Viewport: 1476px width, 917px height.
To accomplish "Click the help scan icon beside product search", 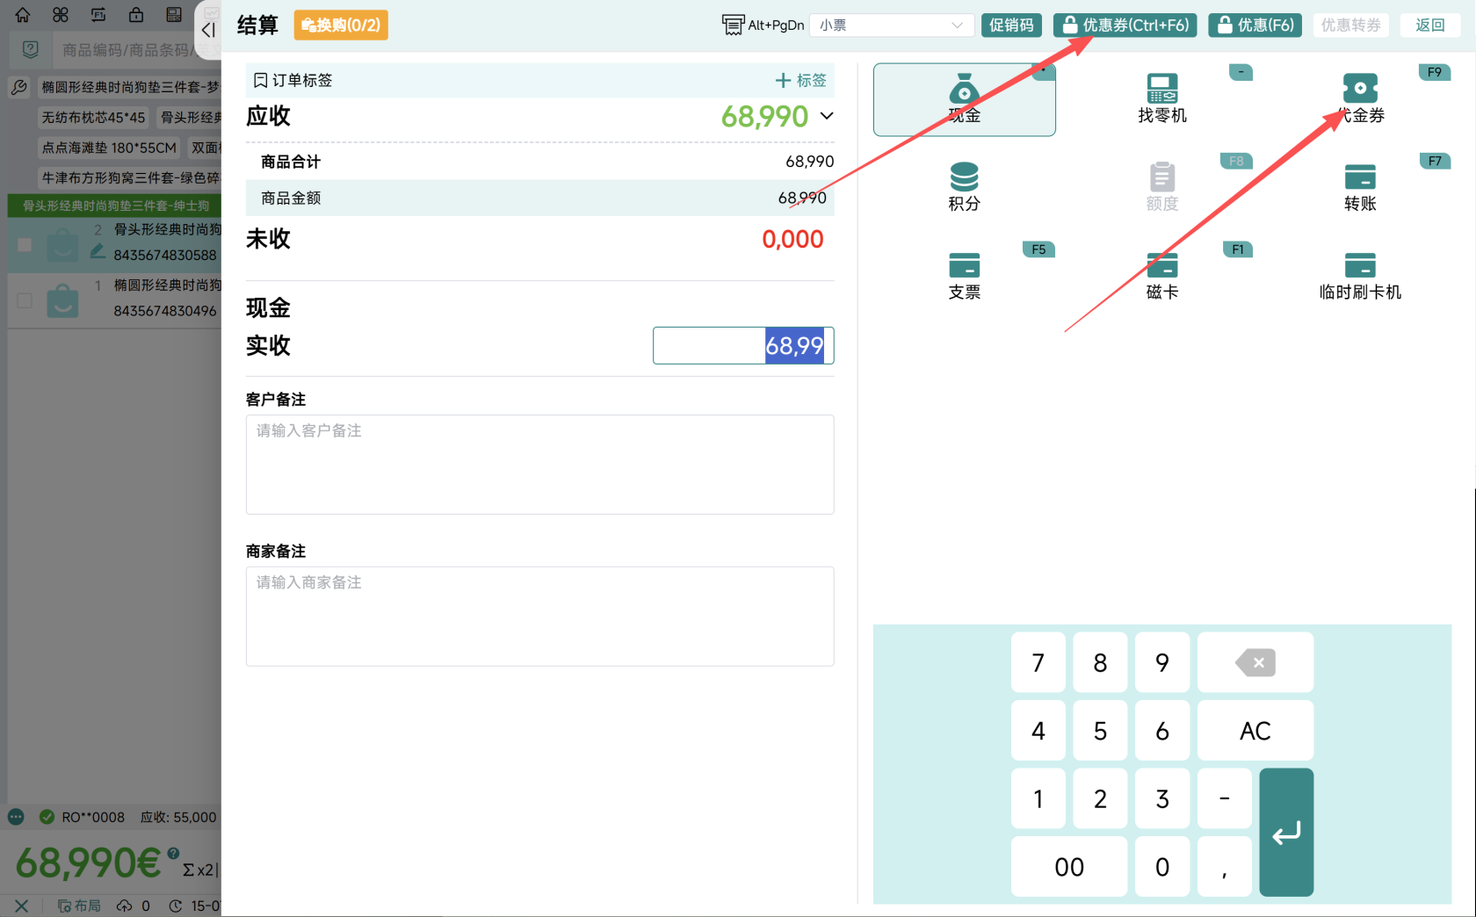I will coord(31,49).
